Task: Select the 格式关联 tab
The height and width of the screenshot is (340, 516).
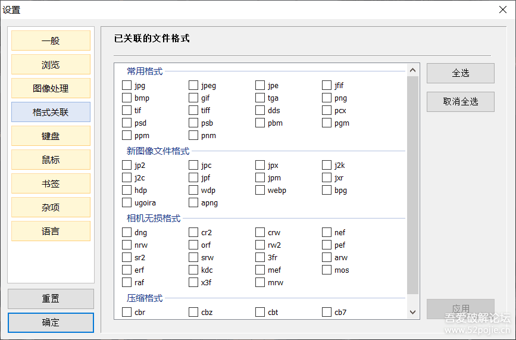Action: click(51, 112)
